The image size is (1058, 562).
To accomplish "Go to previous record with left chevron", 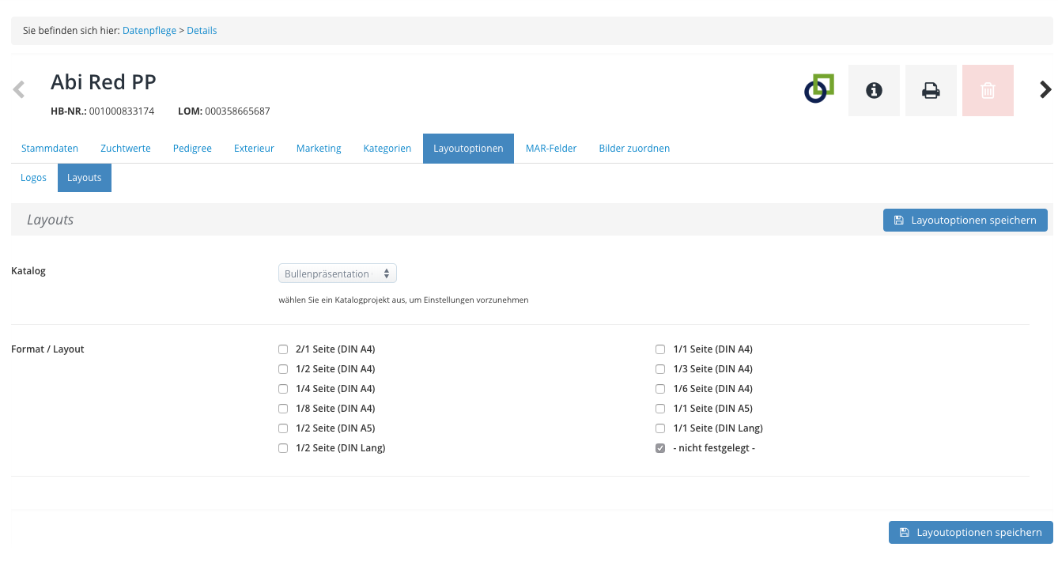I will tap(19, 89).
